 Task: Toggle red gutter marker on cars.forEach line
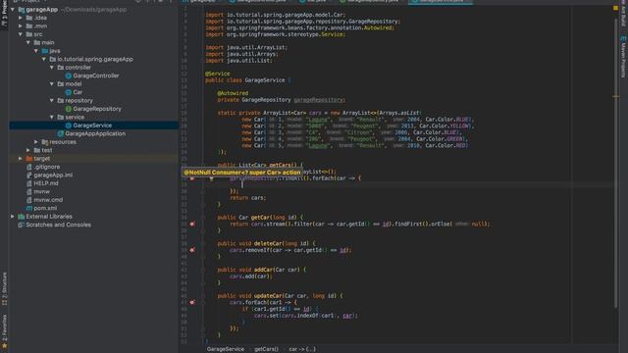click(192, 303)
